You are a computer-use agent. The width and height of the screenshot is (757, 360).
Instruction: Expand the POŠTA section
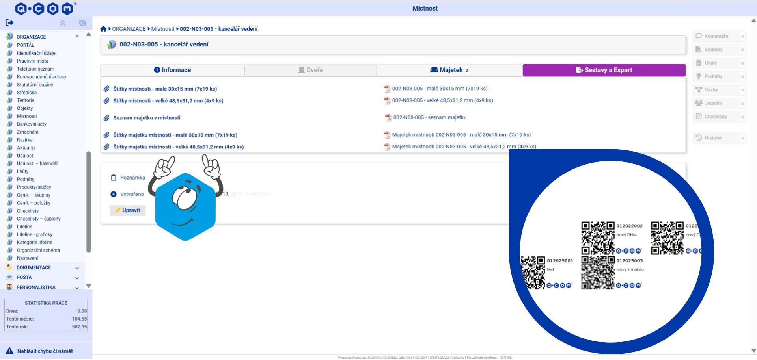(77, 278)
